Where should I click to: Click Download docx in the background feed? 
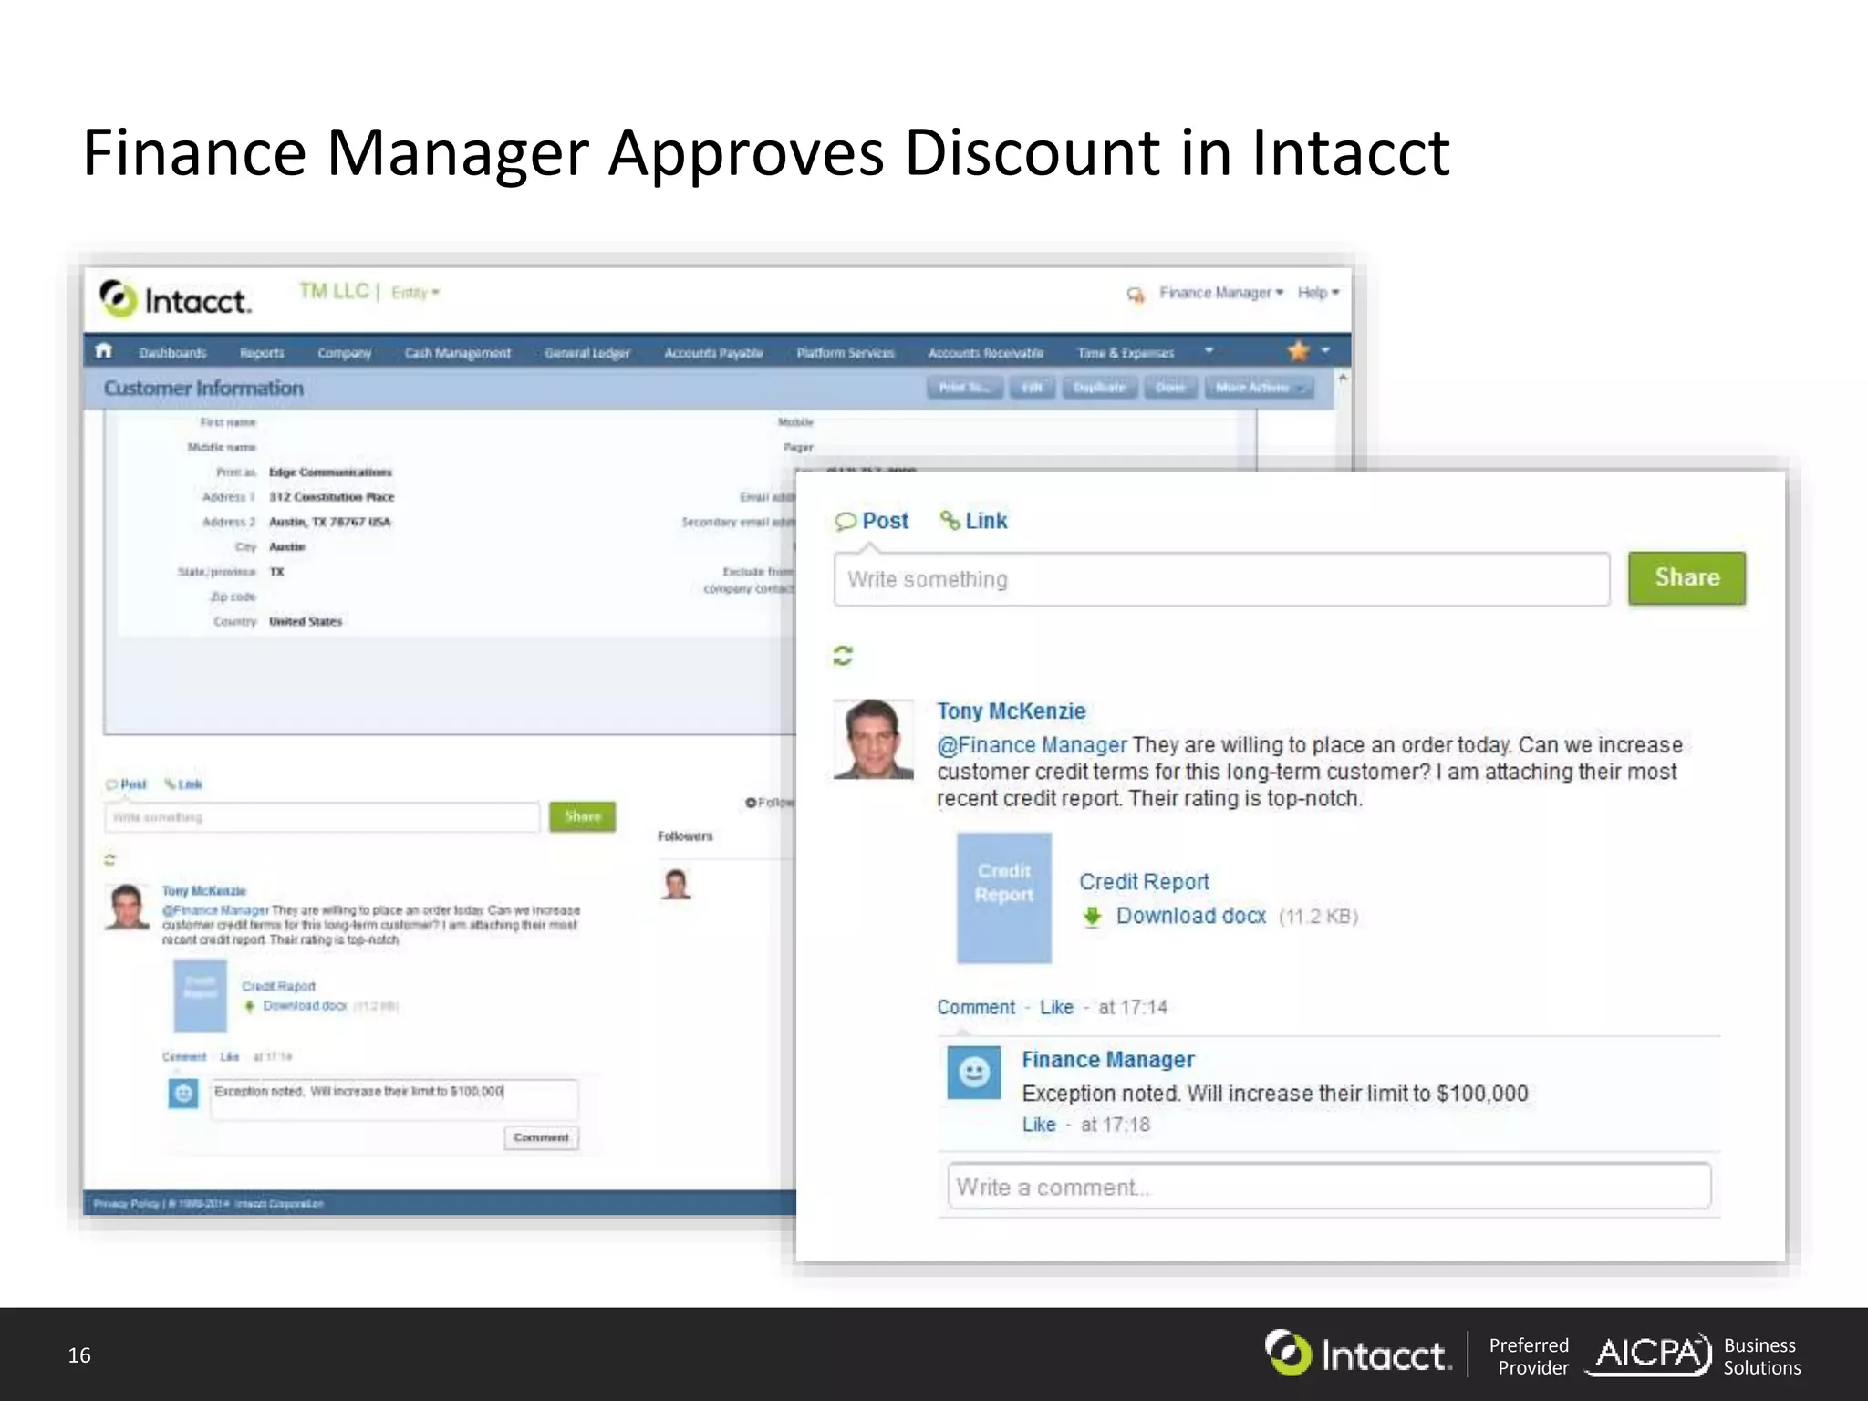[x=305, y=1006]
